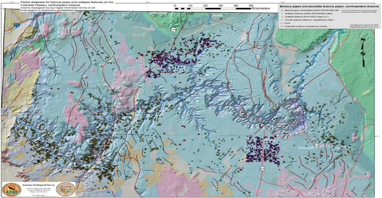
Task: Click the Highway 389 route shield
Action: (x=173, y=30)
